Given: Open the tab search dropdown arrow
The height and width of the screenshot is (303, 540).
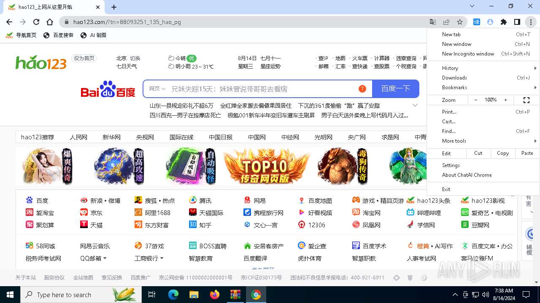Looking at the screenshot, I should 472,6.
